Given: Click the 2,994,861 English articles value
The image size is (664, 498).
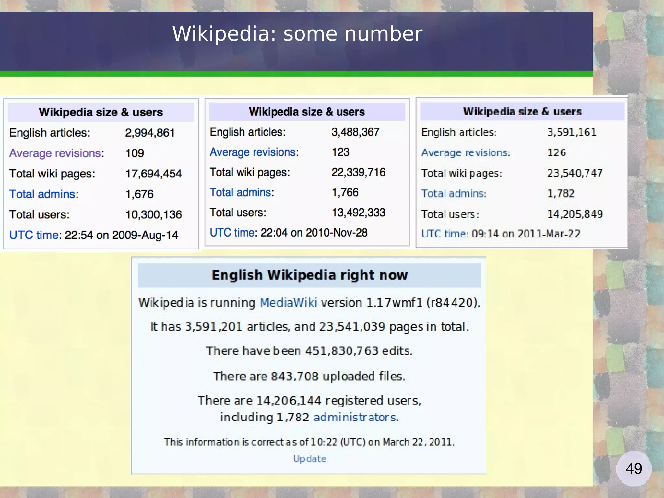Looking at the screenshot, I should [150, 133].
